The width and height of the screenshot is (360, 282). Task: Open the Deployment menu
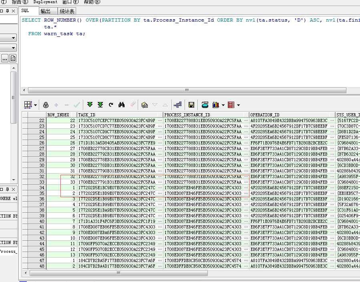(45, 2)
